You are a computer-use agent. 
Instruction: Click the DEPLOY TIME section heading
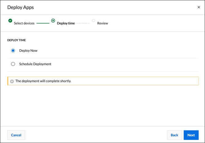17,40
